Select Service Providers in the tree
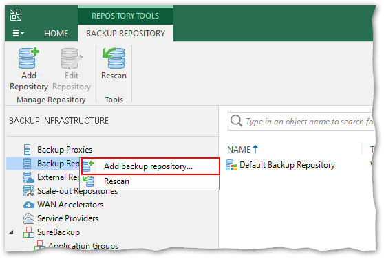This screenshot has width=384, height=259. (67, 218)
